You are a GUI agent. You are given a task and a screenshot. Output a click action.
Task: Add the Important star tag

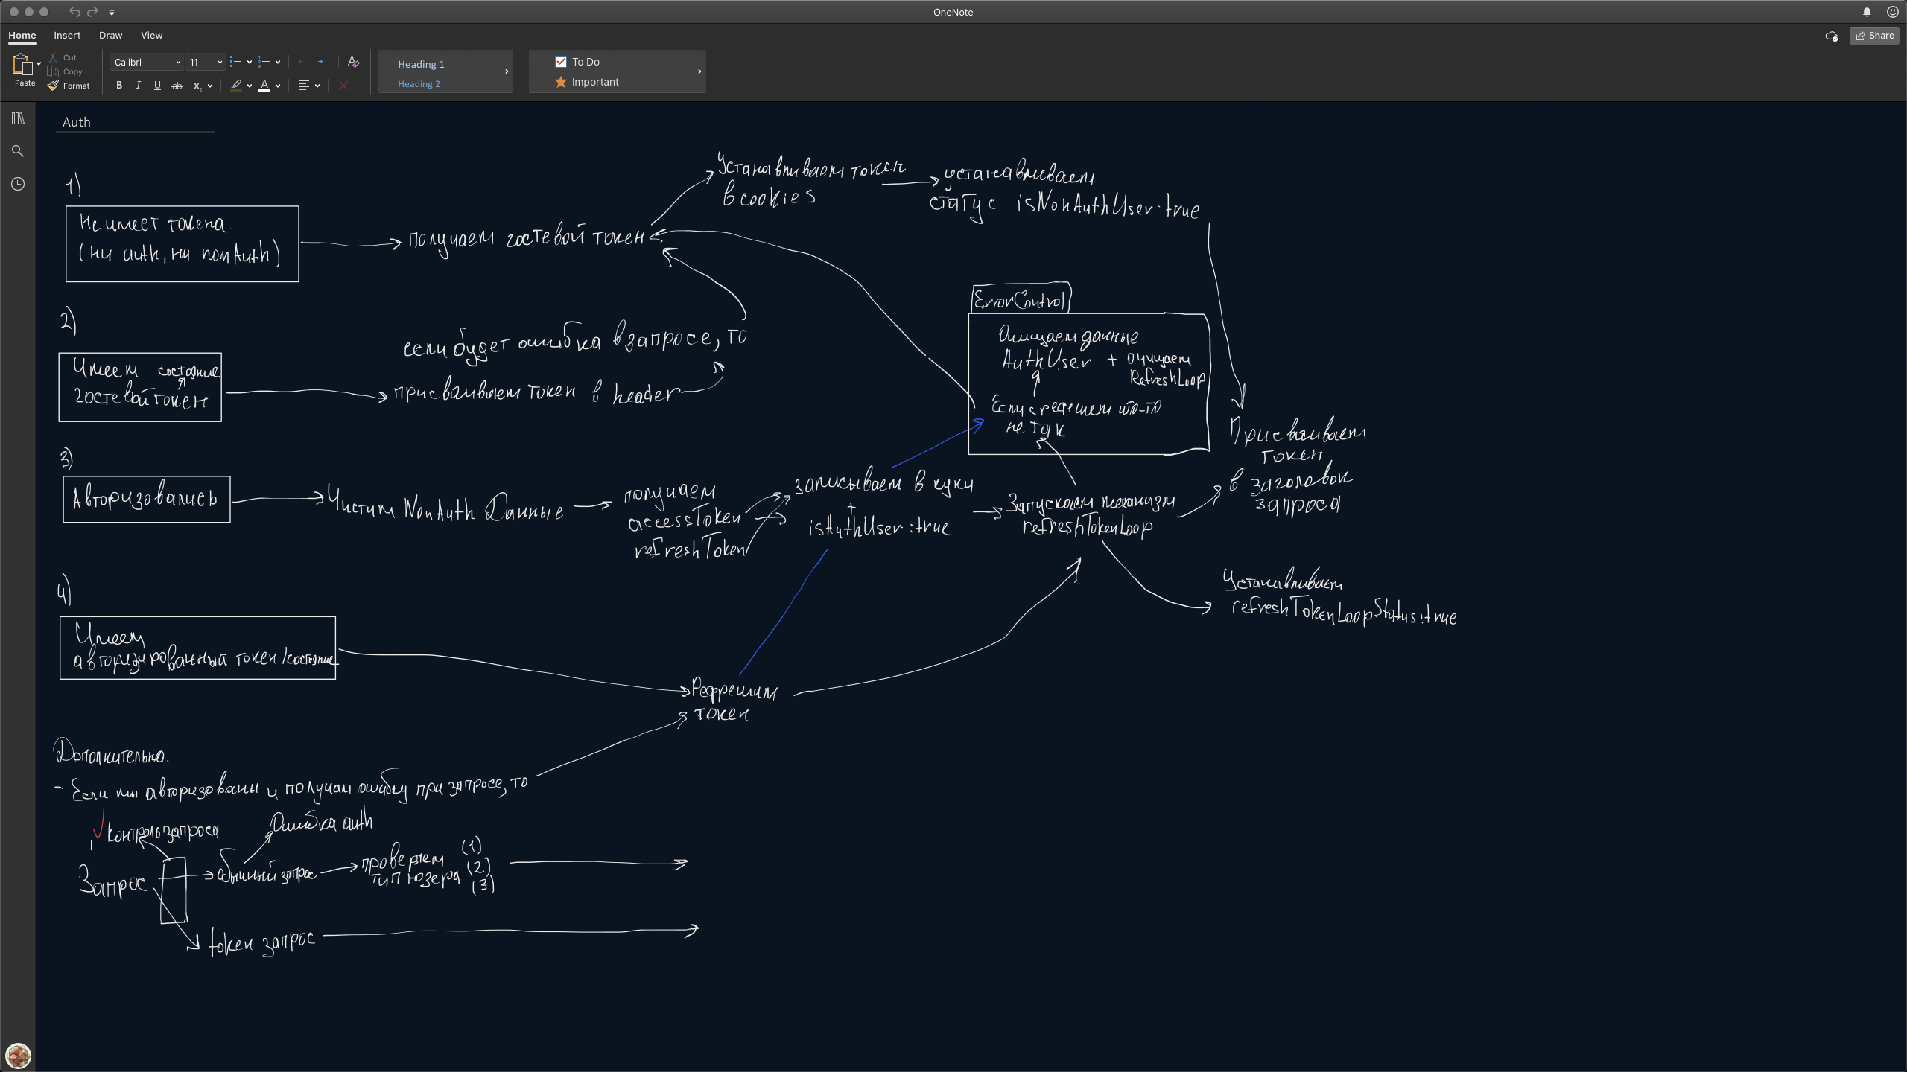(587, 82)
